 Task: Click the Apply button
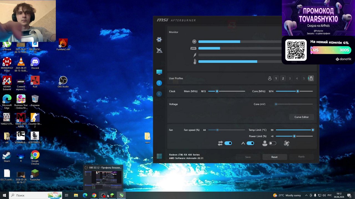coord(301,157)
